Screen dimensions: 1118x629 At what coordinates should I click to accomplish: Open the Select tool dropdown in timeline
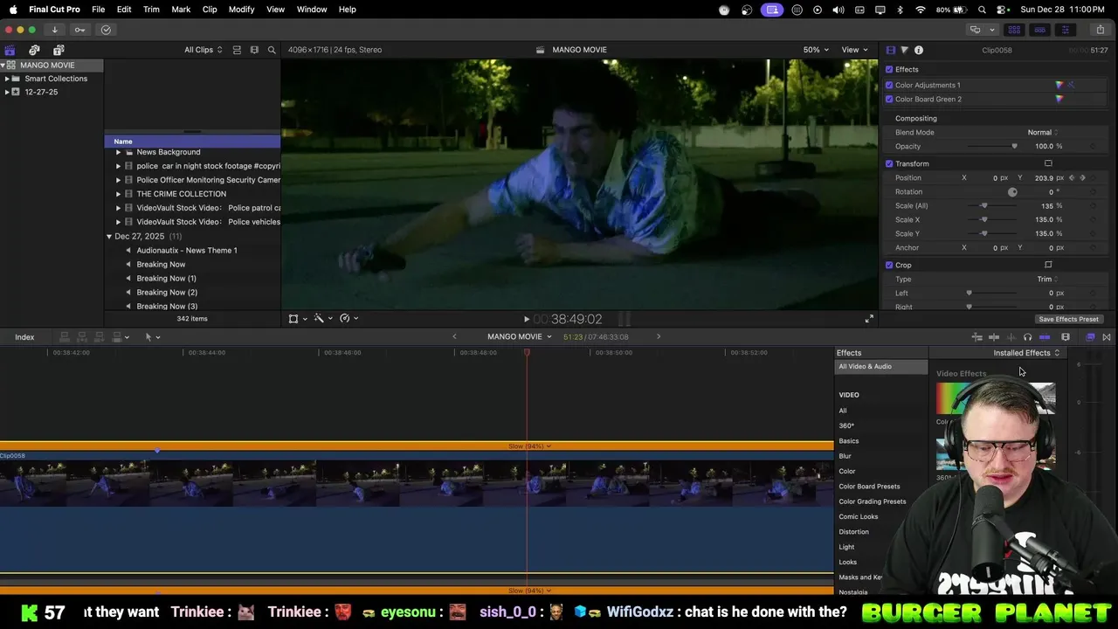tap(152, 337)
